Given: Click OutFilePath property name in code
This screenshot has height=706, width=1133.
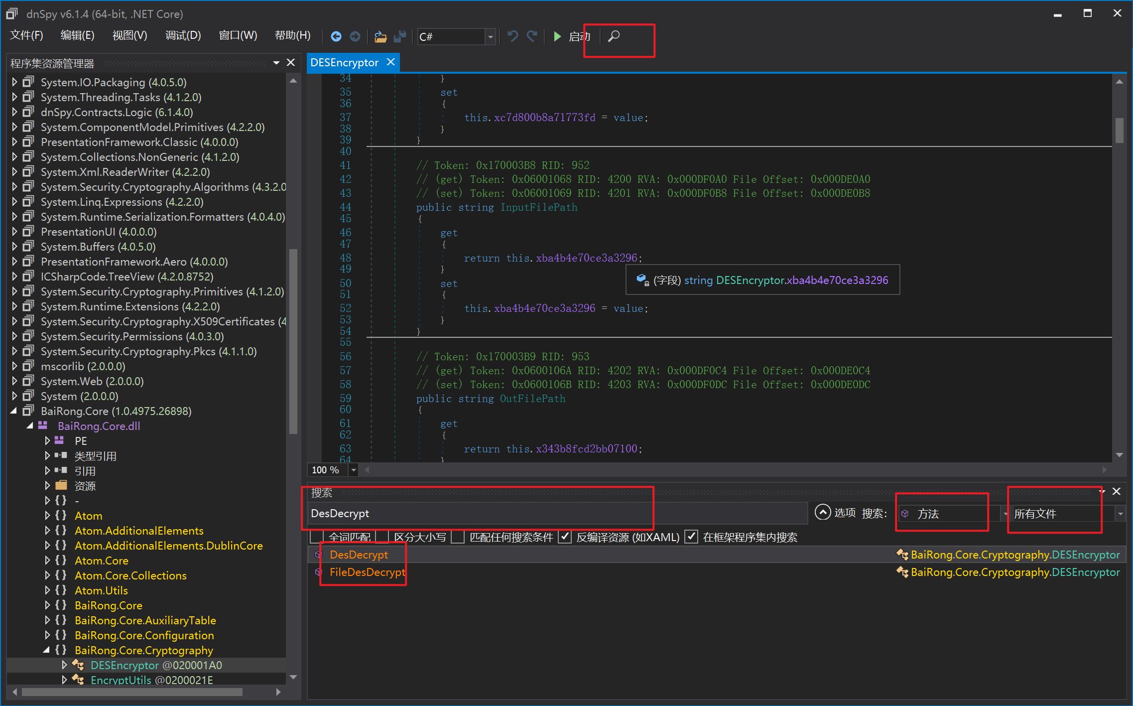Looking at the screenshot, I should [532, 398].
